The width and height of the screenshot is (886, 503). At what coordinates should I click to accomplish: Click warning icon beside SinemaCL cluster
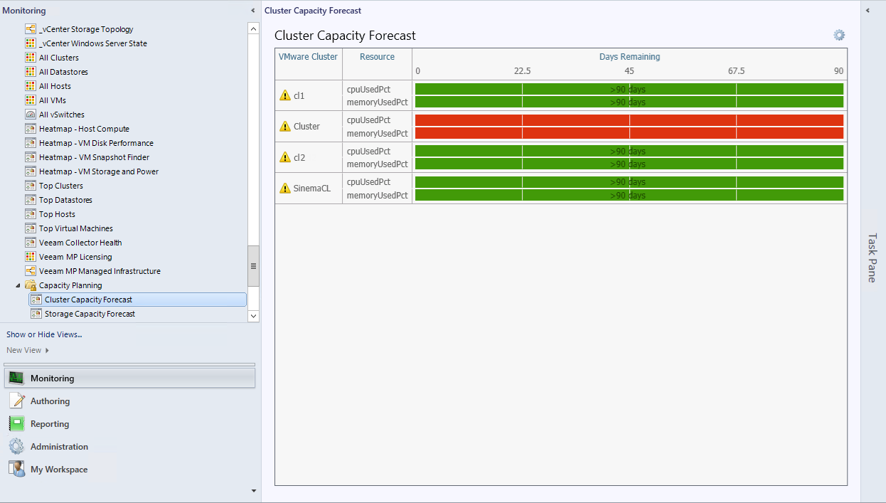click(x=285, y=189)
